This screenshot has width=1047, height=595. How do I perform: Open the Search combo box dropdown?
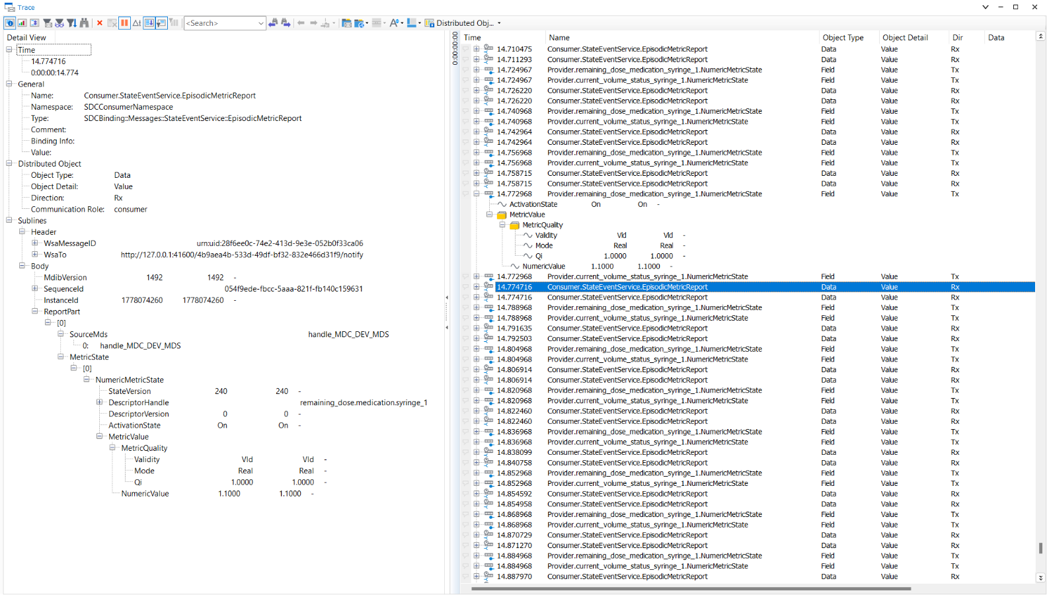(260, 23)
